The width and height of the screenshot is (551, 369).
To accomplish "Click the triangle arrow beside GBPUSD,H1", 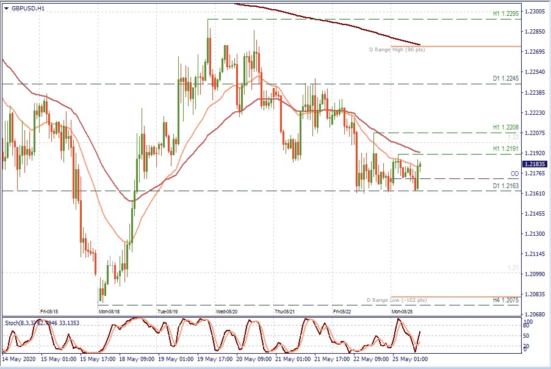I will [7, 9].
